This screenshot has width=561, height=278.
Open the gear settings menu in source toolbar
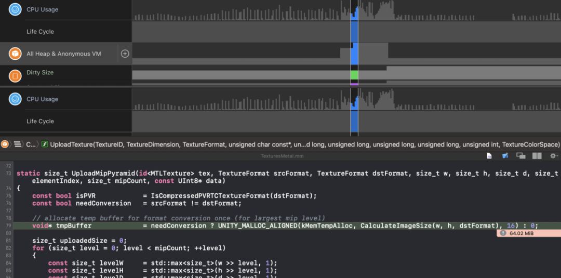(x=554, y=156)
